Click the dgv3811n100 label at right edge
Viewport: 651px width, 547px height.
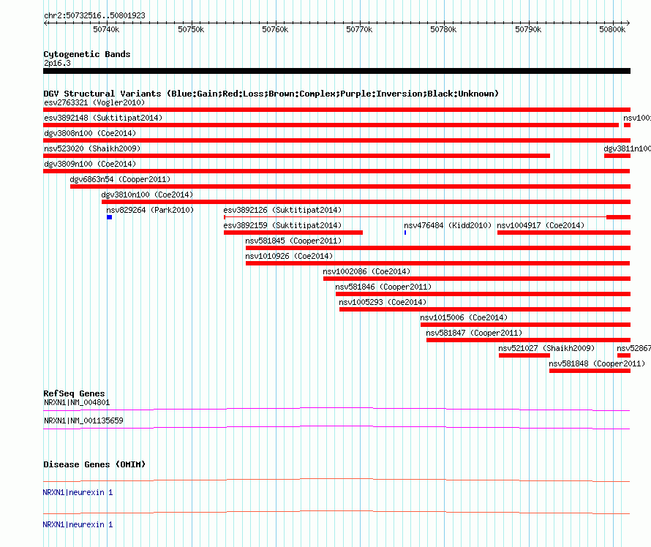(627, 148)
